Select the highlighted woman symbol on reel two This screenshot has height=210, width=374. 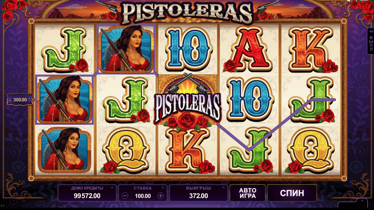[x=126, y=49]
